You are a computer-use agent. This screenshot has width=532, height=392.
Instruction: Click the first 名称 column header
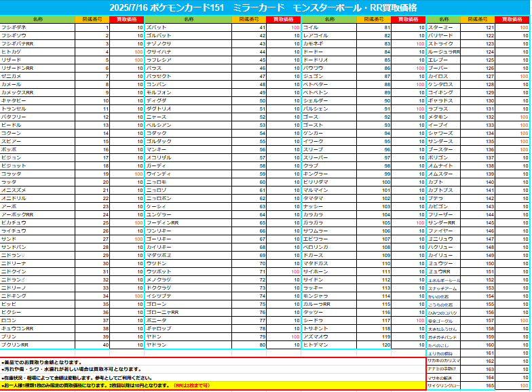(38, 19)
